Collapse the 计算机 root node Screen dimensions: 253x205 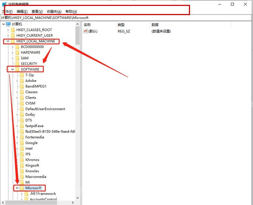point(3,24)
